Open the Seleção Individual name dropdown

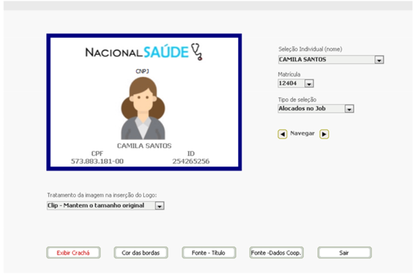point(379,60)
